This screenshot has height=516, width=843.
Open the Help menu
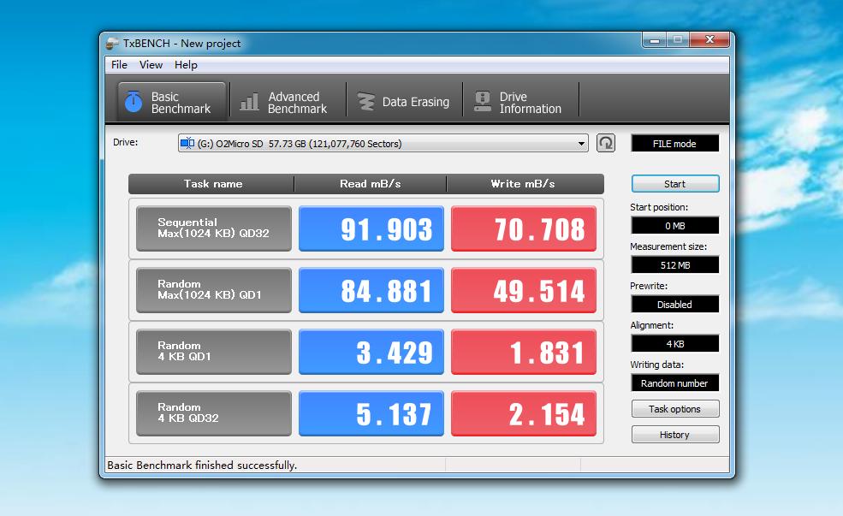pos(186,65)
